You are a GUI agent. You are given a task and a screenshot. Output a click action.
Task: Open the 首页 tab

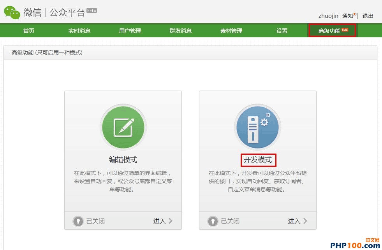[x=29, y=31]
